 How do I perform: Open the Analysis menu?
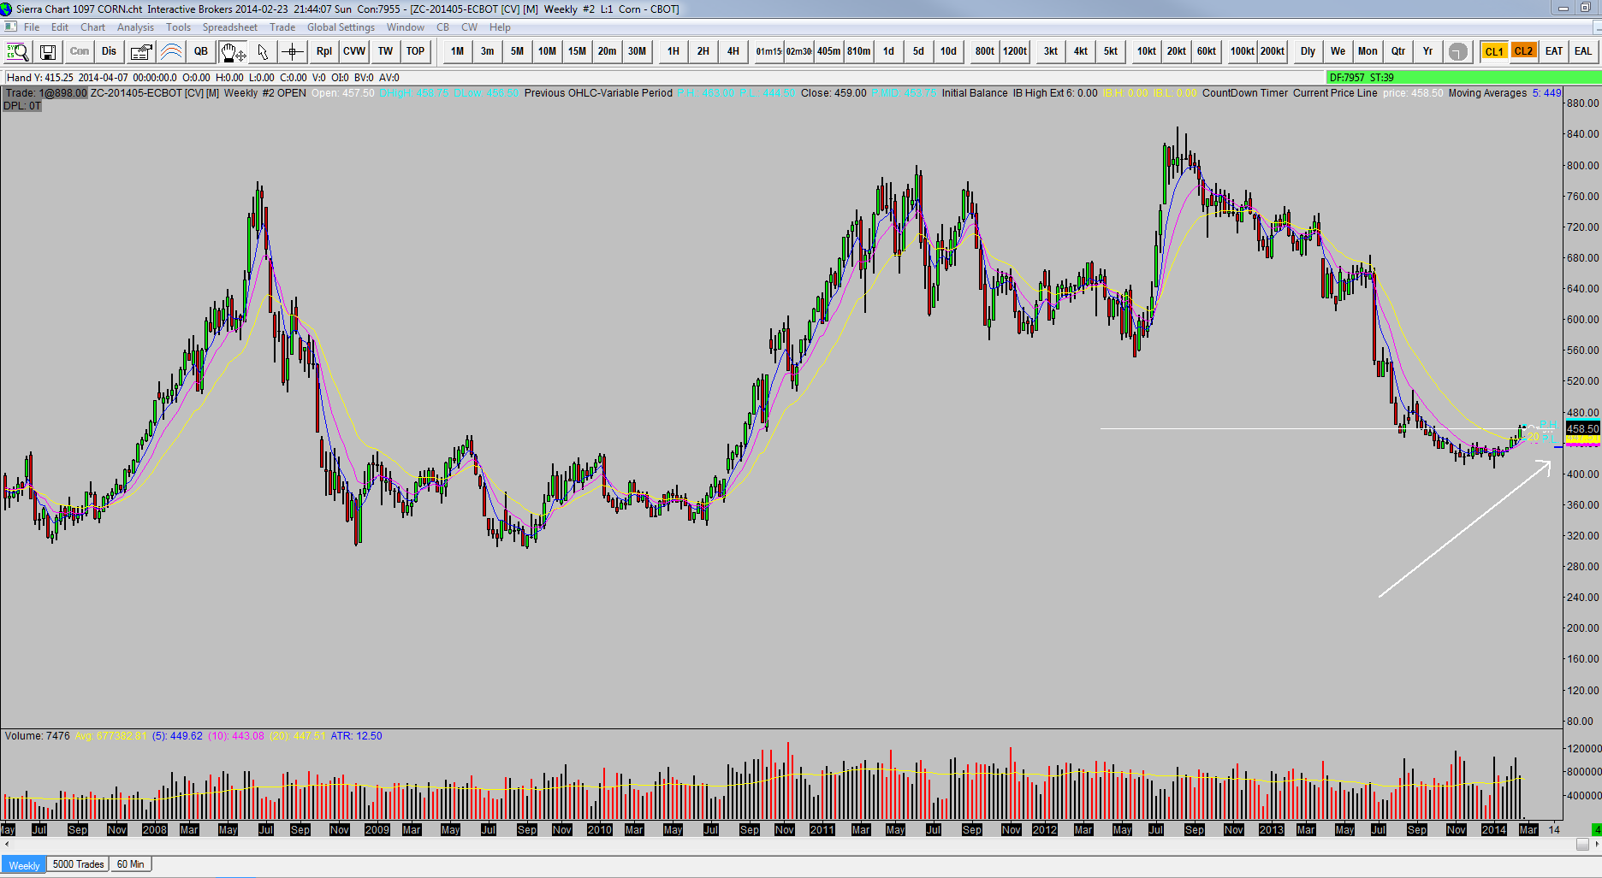(x=135, y=27)
